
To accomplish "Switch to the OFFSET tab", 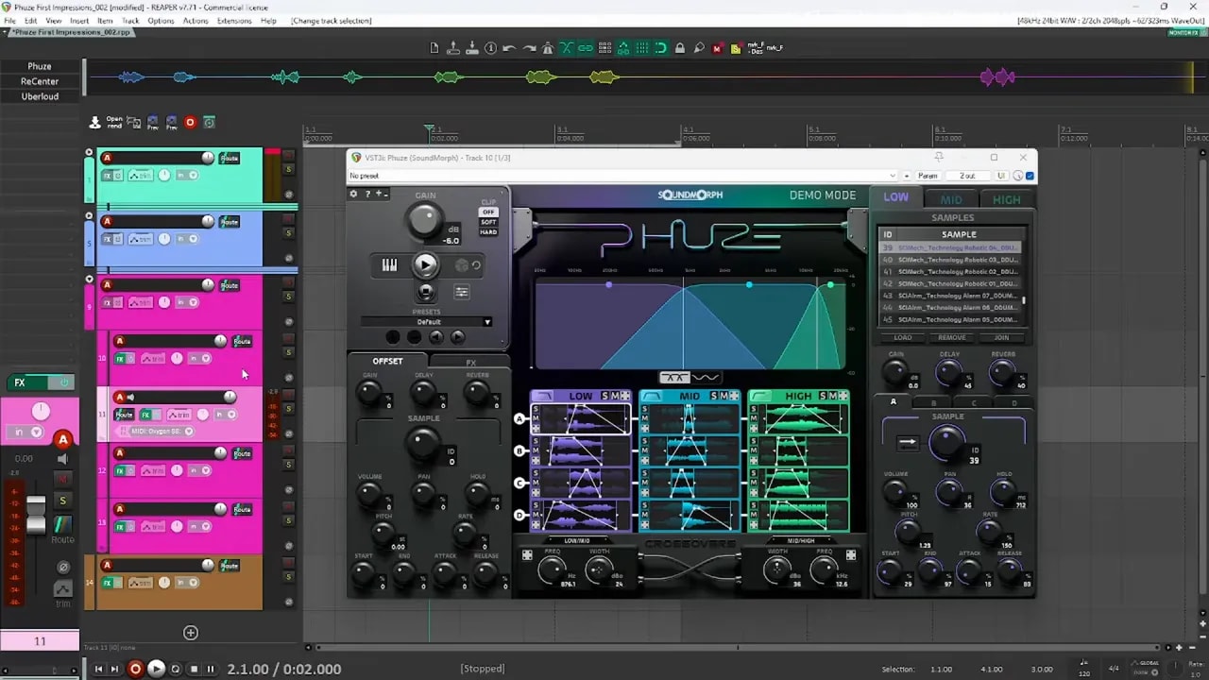I will [387, 361].
